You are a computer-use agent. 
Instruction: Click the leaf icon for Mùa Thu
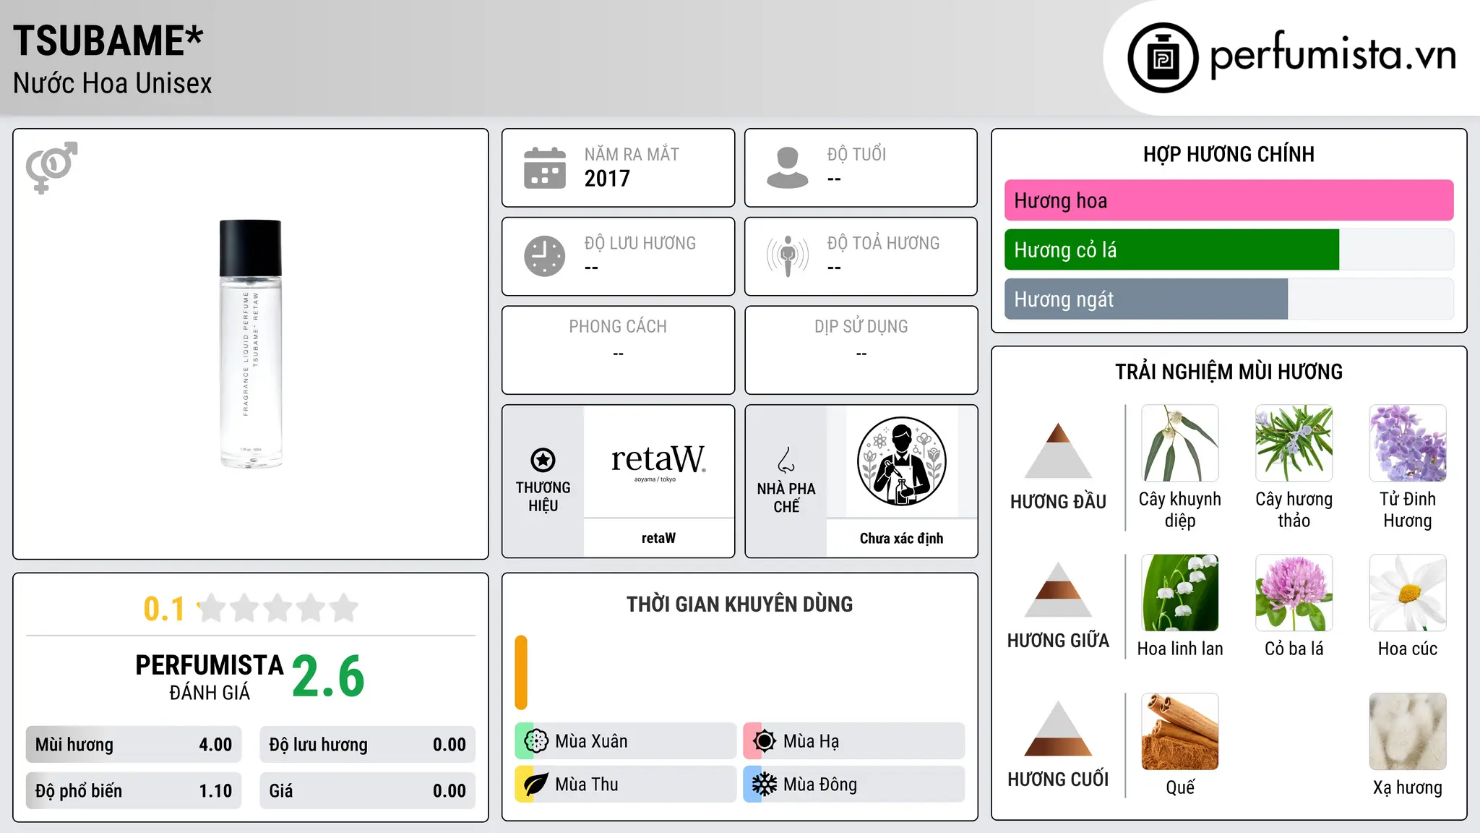[x=536, y=785]
